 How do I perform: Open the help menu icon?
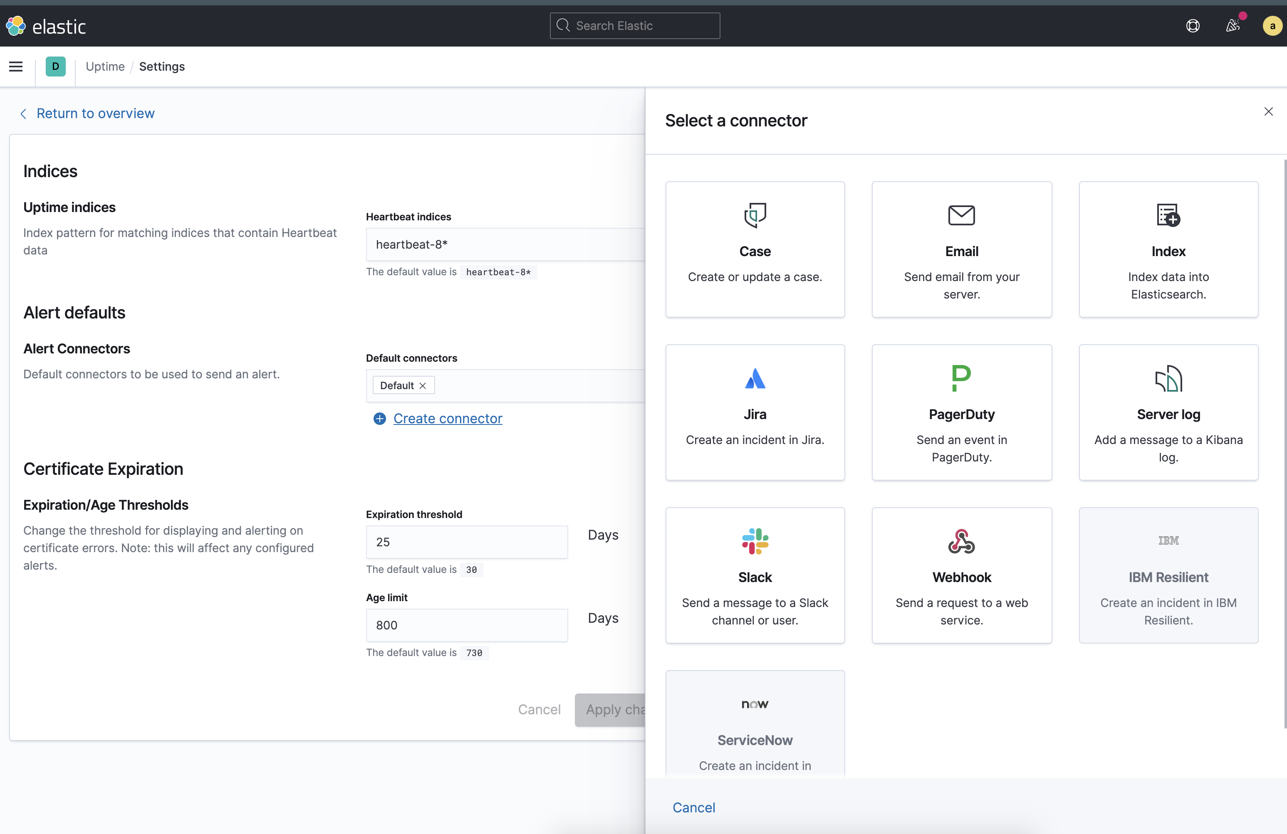pos(1192,26)
